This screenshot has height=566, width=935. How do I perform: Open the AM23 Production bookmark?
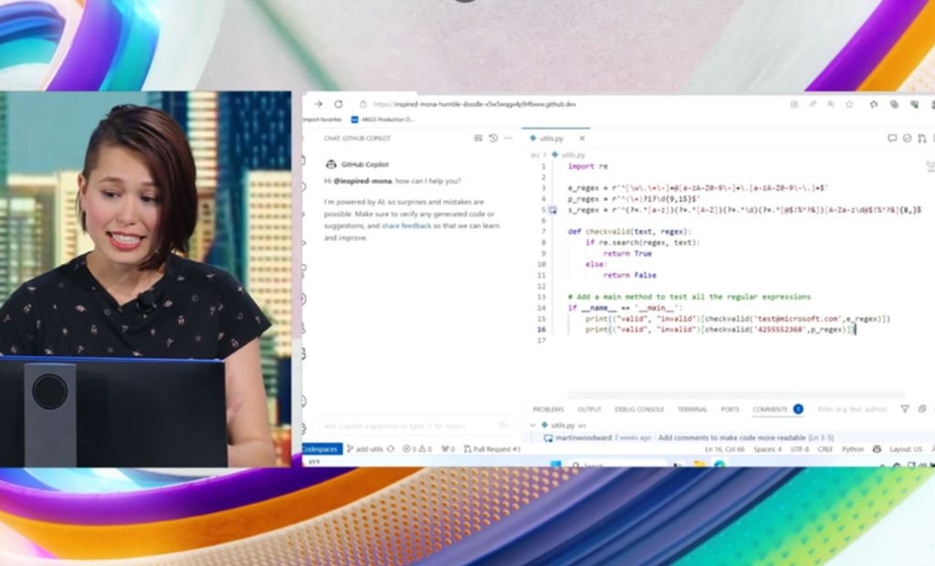(x=383, y=120)
